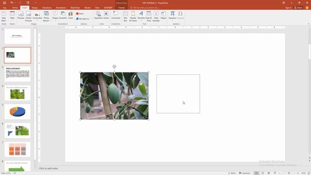
Task: Insert a Chart
Action: [x=70, y=15]
